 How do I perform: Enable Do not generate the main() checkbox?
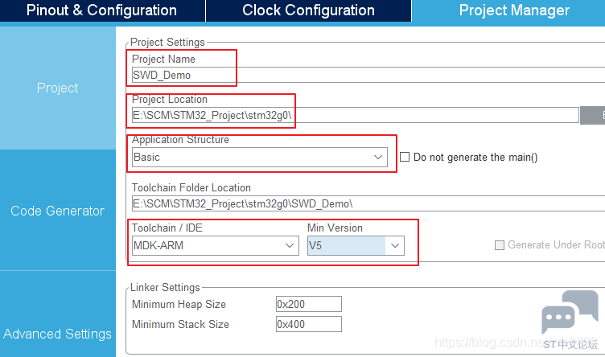coord(405,157)
